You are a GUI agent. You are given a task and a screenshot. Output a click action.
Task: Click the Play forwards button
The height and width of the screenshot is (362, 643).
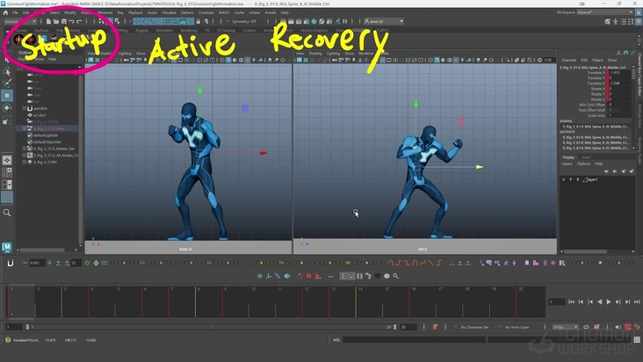pos(609,301)
